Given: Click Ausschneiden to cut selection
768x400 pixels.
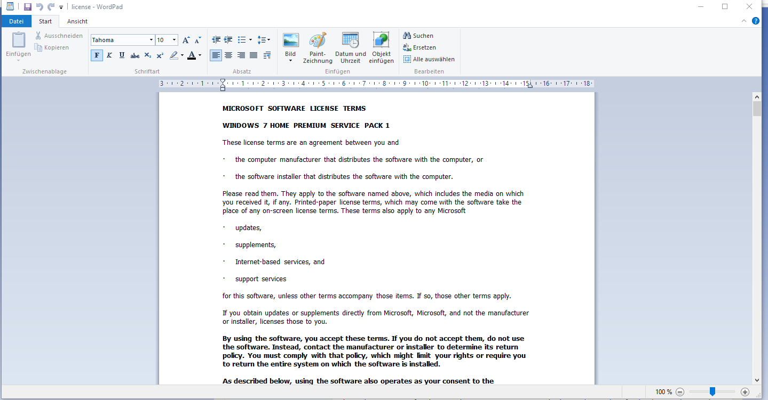Looking at the screenshot, I should [59, 36].
